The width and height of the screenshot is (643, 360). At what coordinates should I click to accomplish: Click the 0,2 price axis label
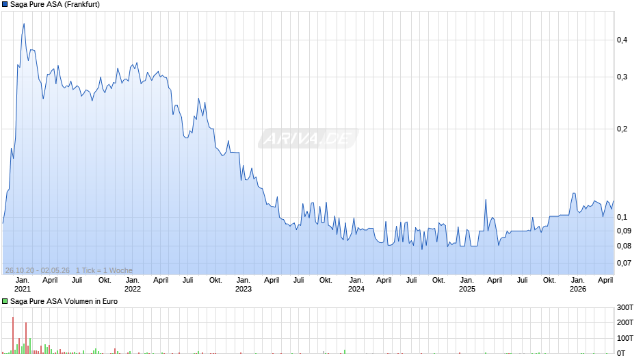point(622,129)
